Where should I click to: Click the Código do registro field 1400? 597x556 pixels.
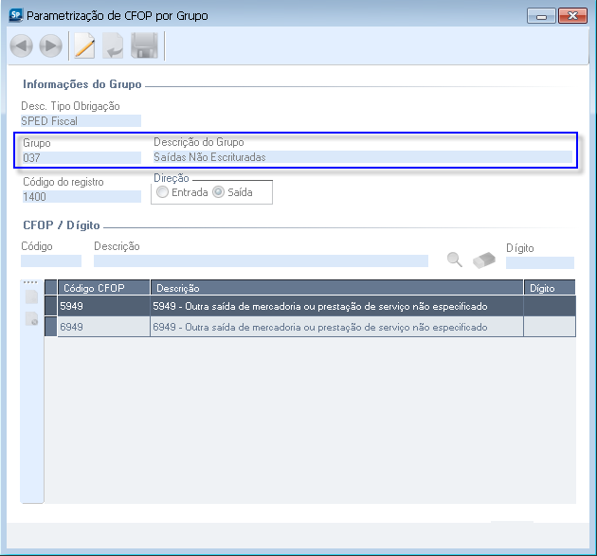81,197
